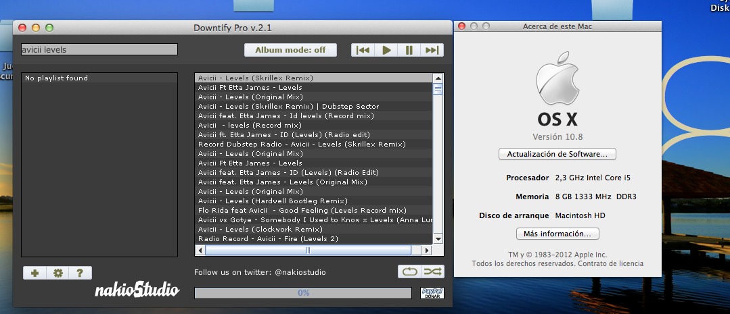730x314 pixels.
Task: Click the horizontal scrollbar thumb
Action: [309, 251]
